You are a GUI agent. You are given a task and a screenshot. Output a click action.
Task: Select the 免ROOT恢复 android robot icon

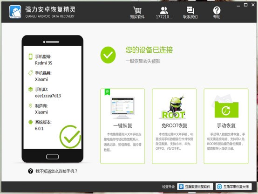[174, 107]
